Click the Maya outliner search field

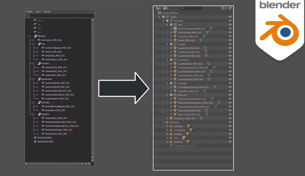(62, 16)
